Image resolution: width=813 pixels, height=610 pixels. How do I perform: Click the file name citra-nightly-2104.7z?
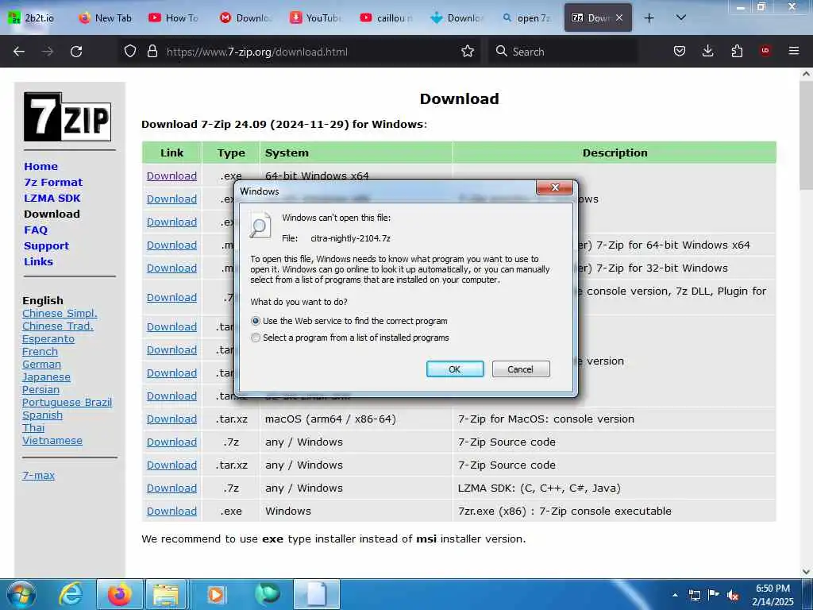pos(350,238)
